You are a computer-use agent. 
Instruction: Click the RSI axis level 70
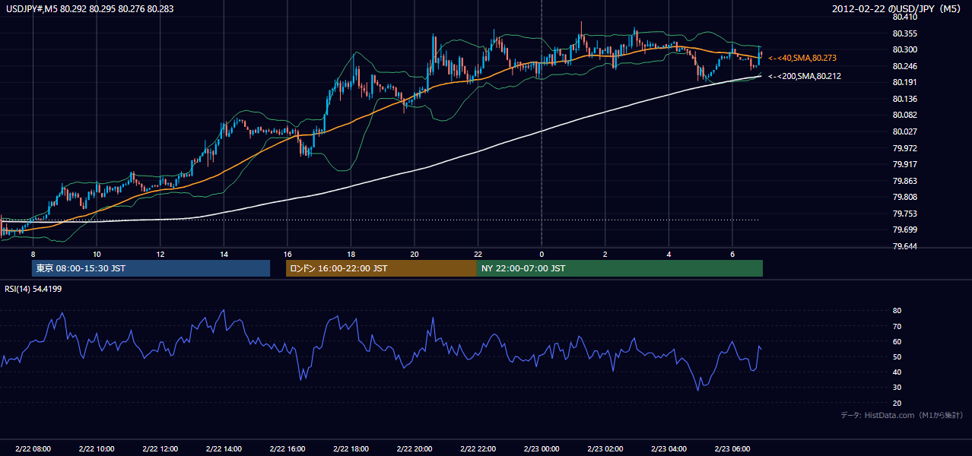click(x=897, y=326)
